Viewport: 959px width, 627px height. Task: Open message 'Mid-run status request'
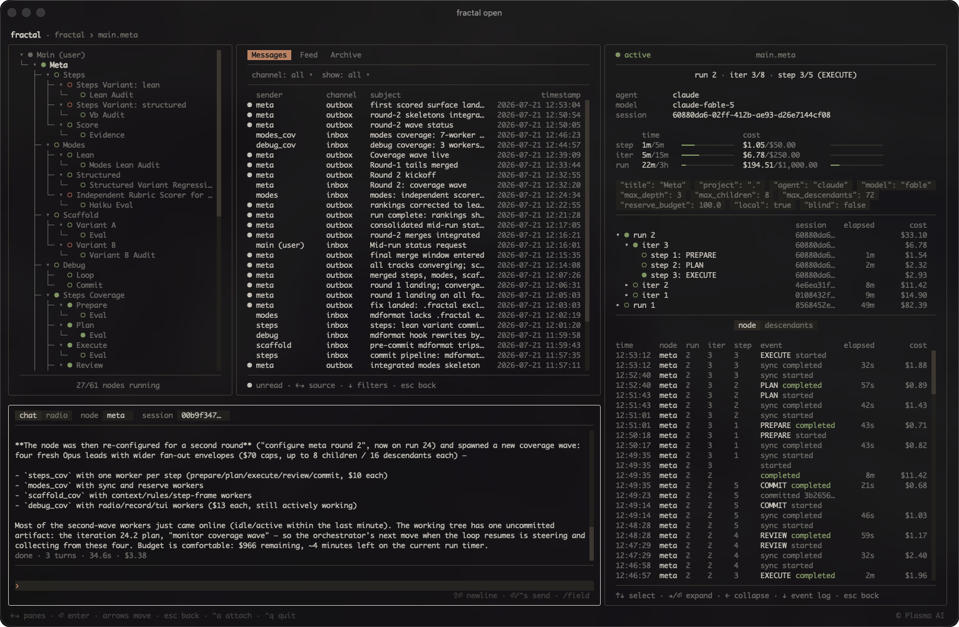(x=414, y=245)
